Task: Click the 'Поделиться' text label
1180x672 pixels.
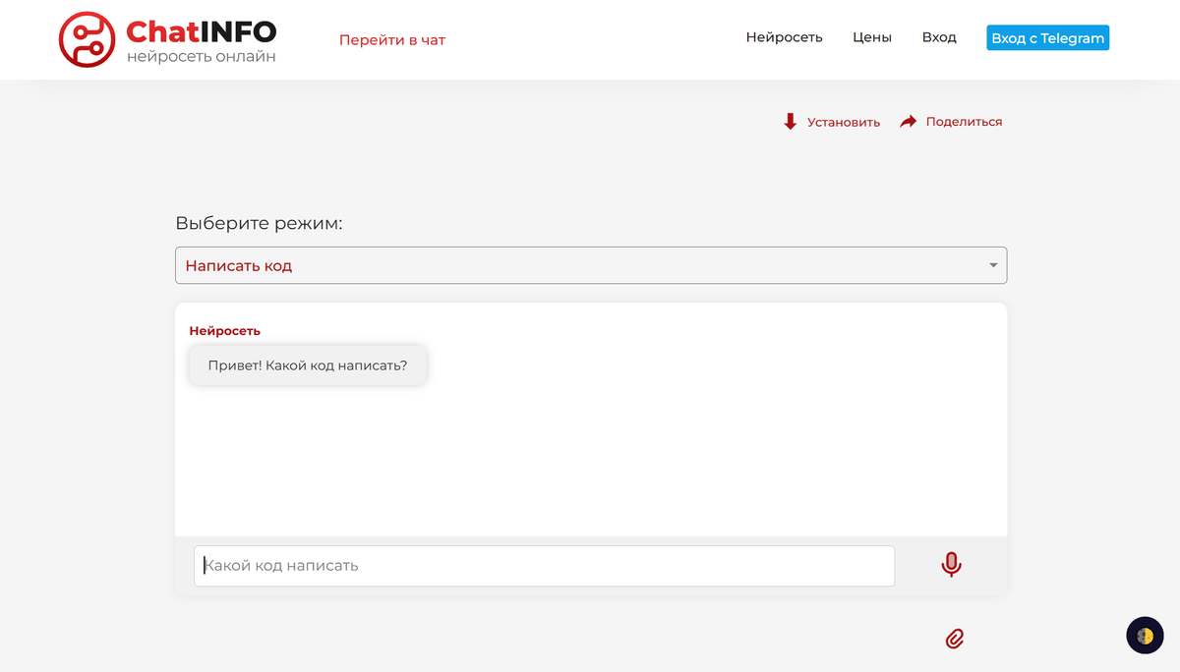Action: (963, 122)
